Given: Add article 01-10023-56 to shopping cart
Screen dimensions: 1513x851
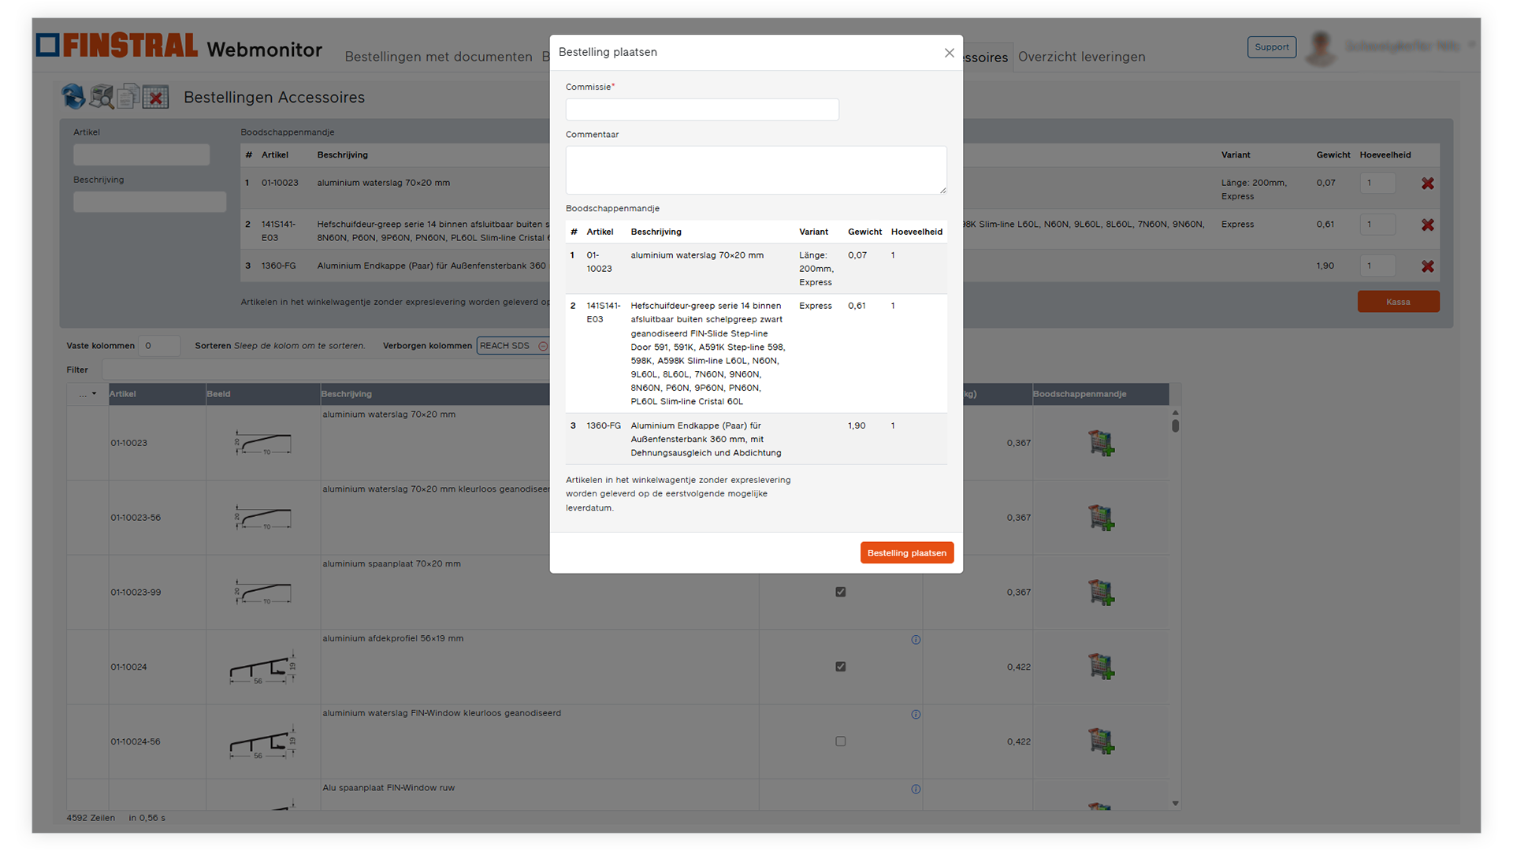Looking at the screenshot, I should [1101, 518].
